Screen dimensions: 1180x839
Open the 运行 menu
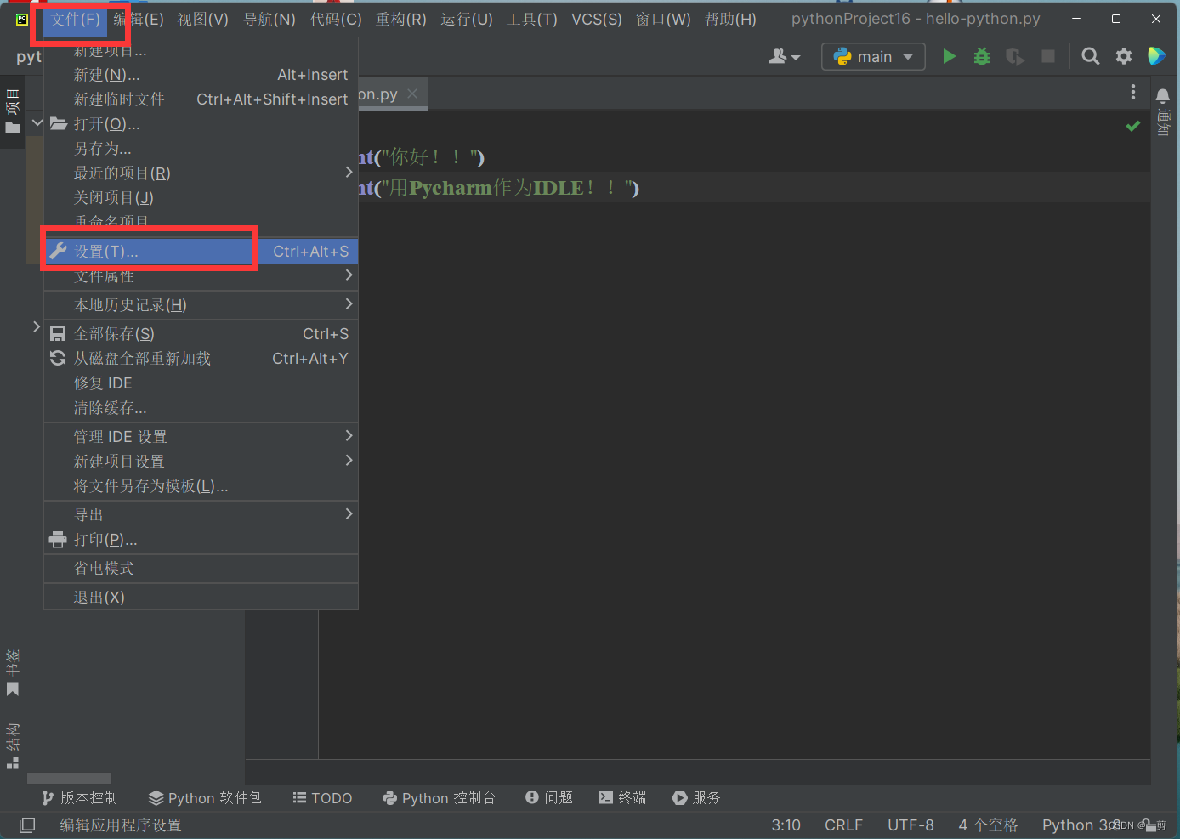[x=466, y=19]
